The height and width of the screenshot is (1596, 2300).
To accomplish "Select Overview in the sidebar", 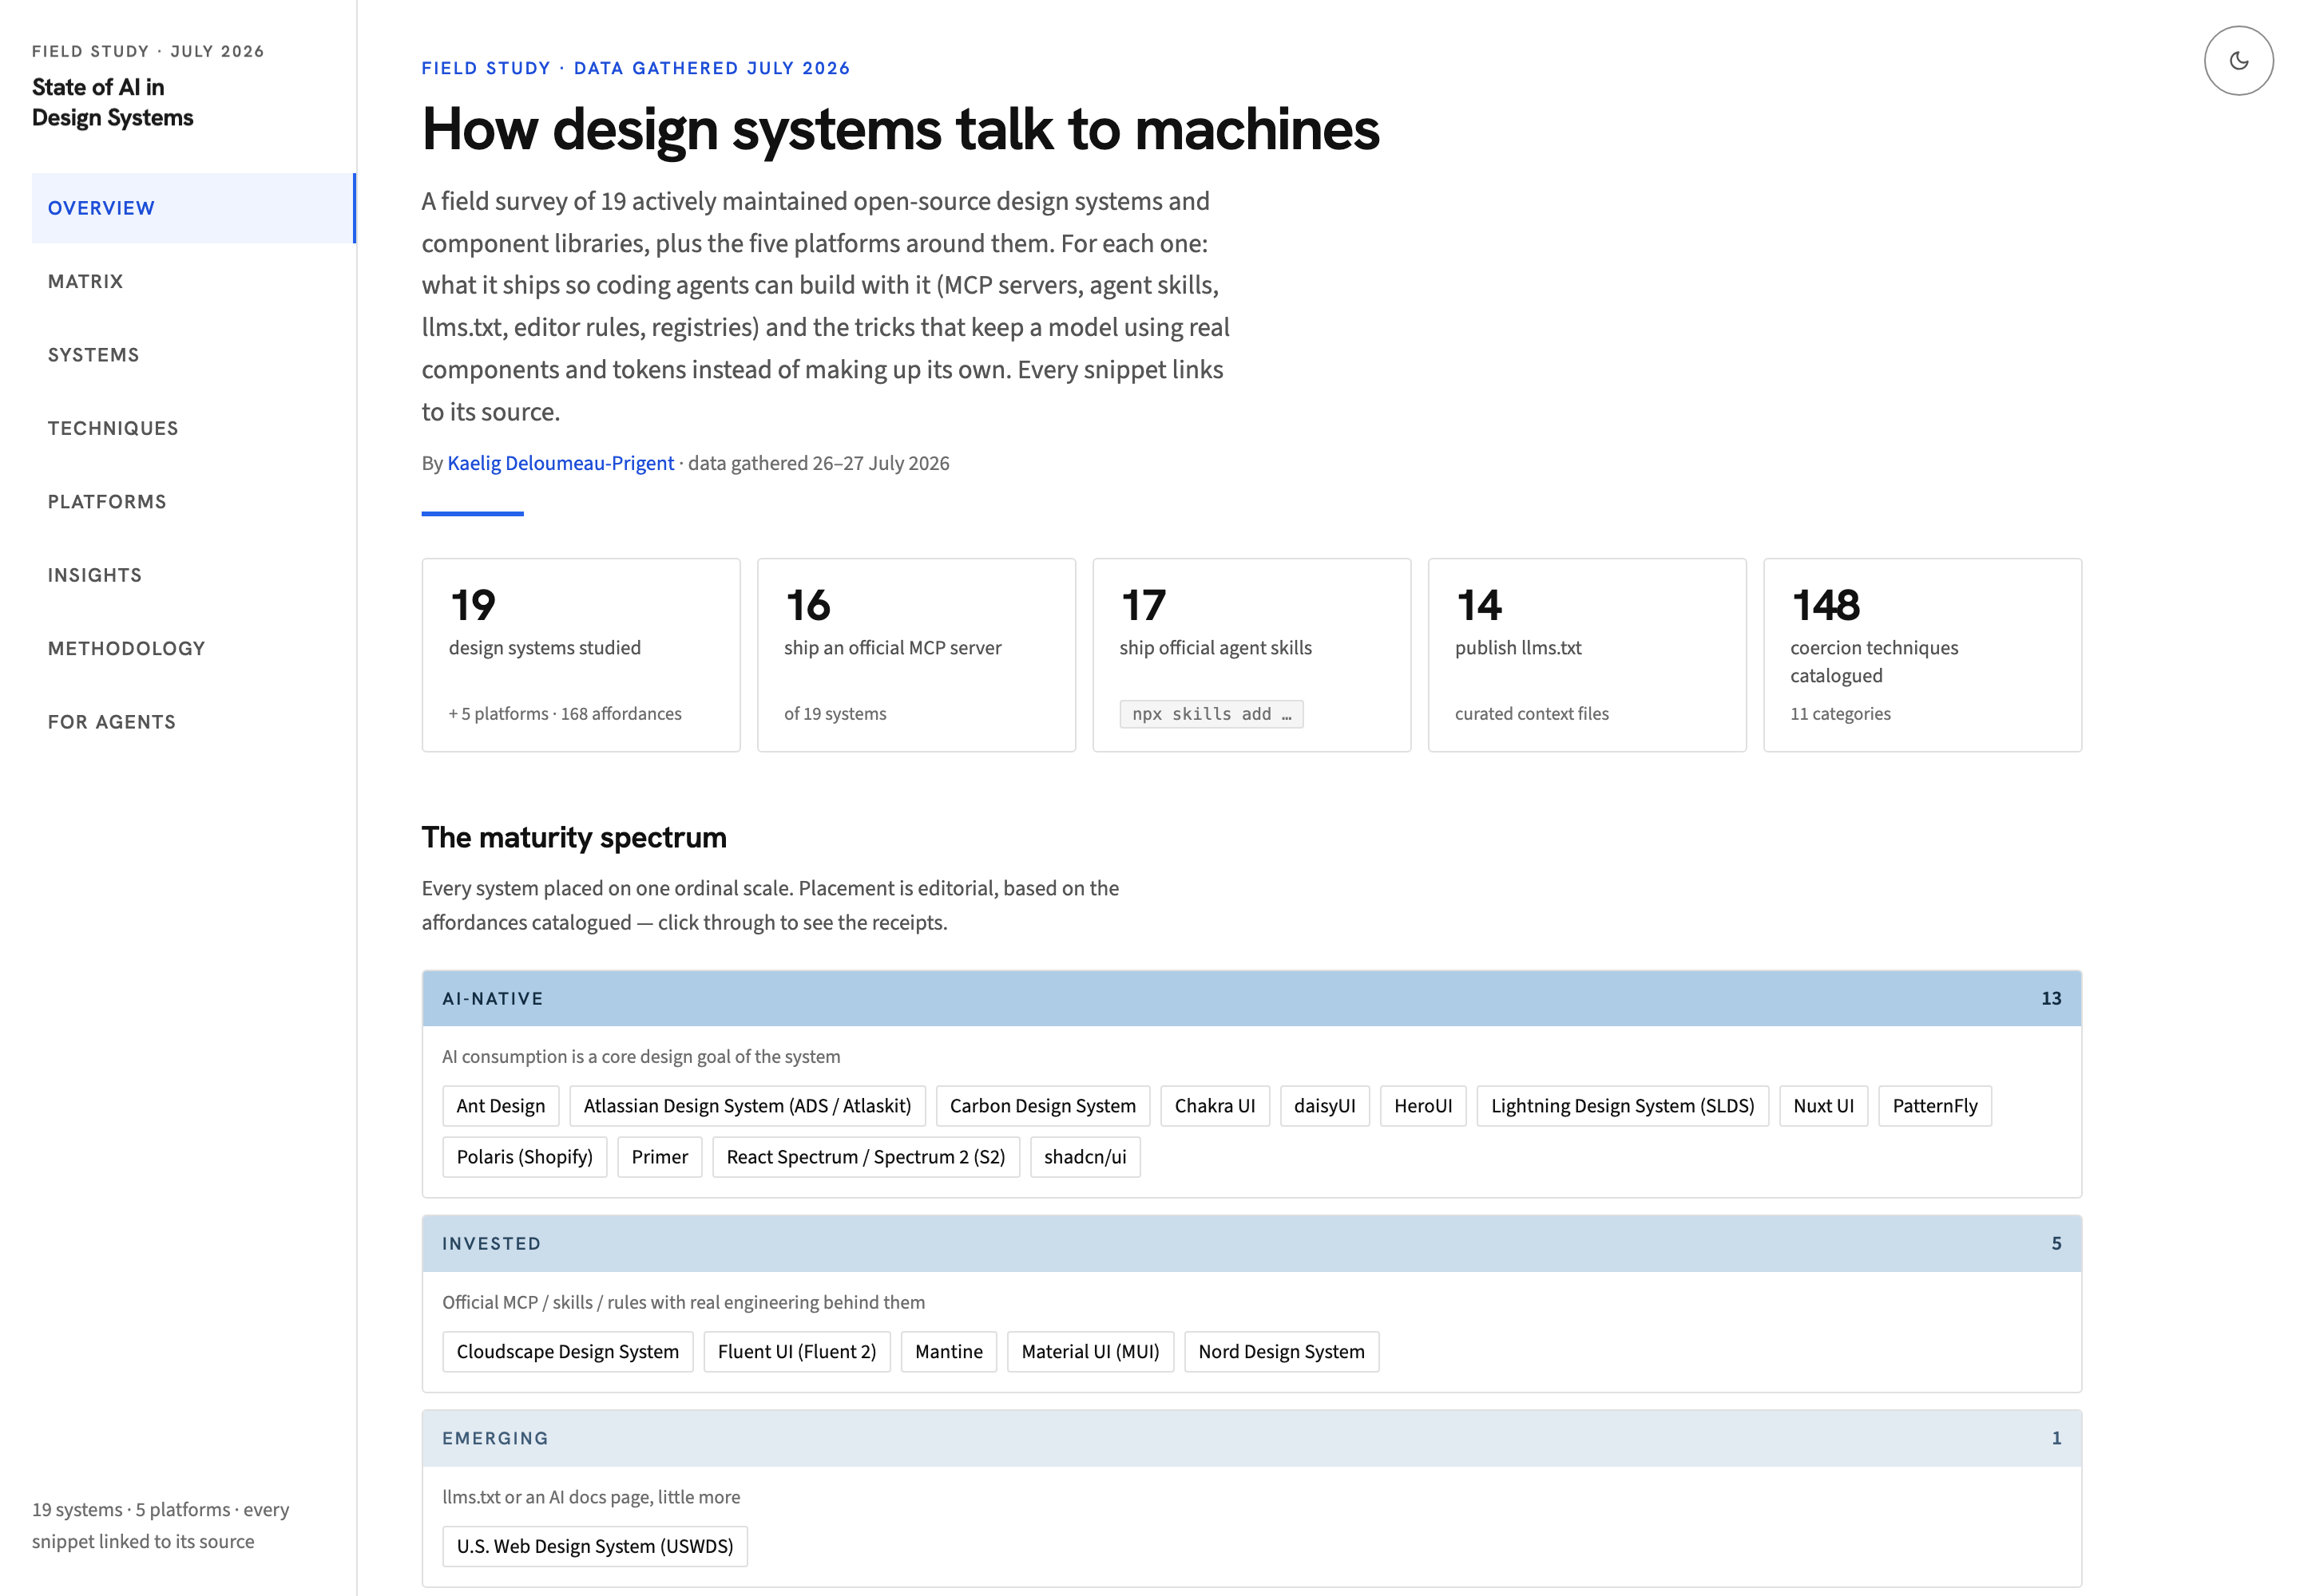I will (194, 208).
